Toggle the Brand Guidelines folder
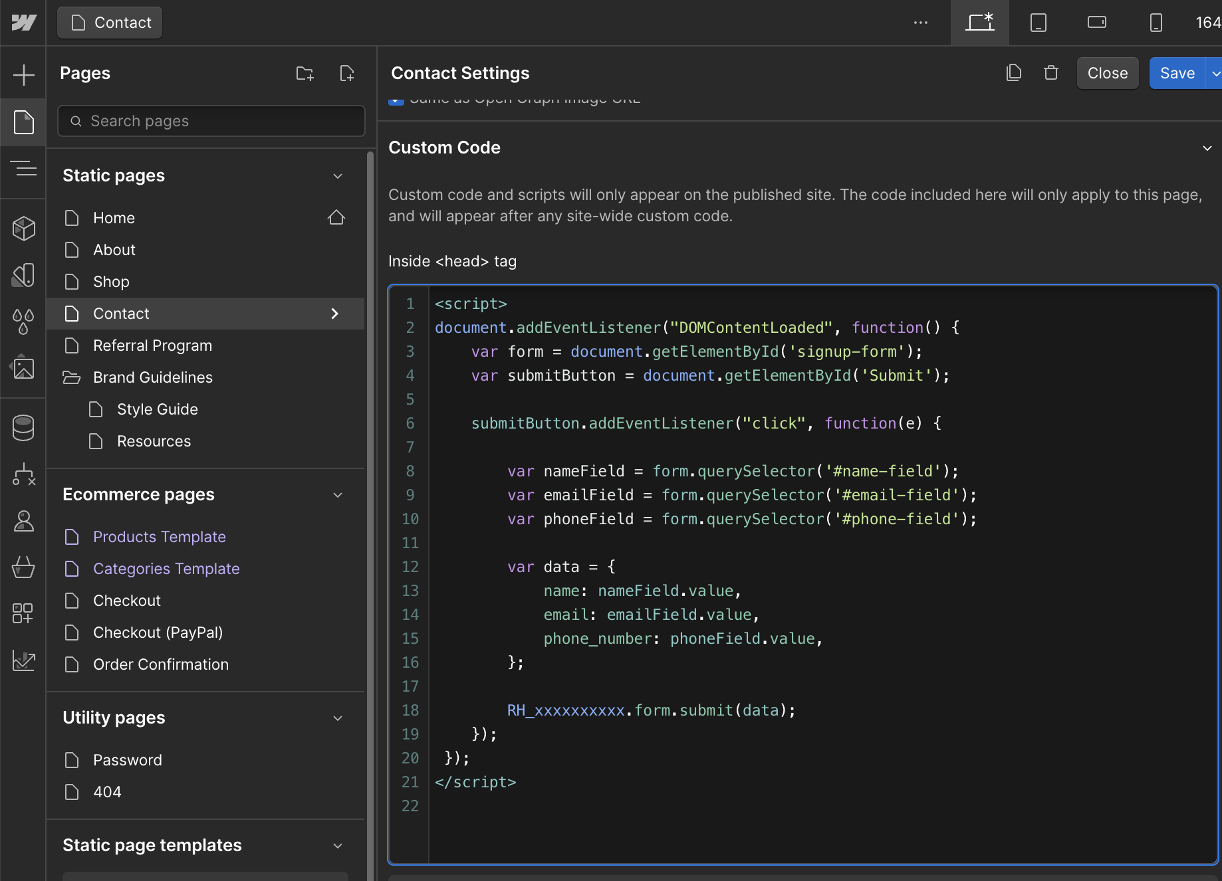This screenshot has width=1222, height=881. tap(72, 377)
